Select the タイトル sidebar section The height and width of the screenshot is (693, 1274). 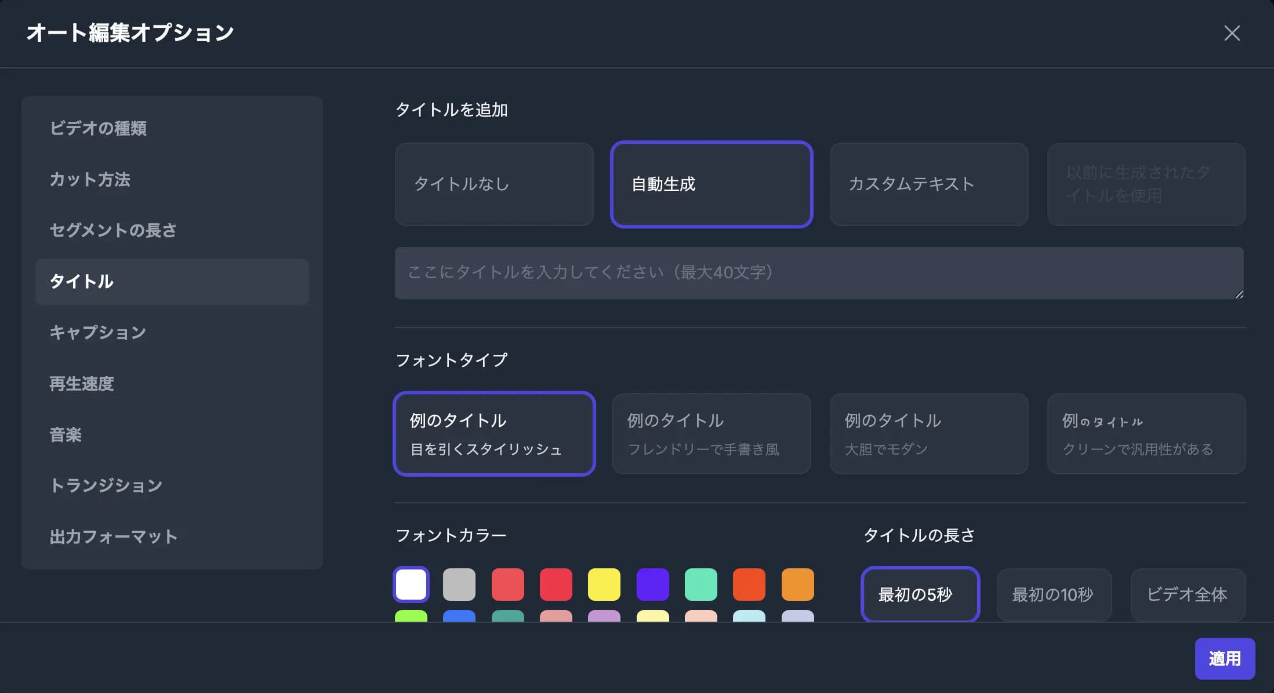tap(81, 282)
